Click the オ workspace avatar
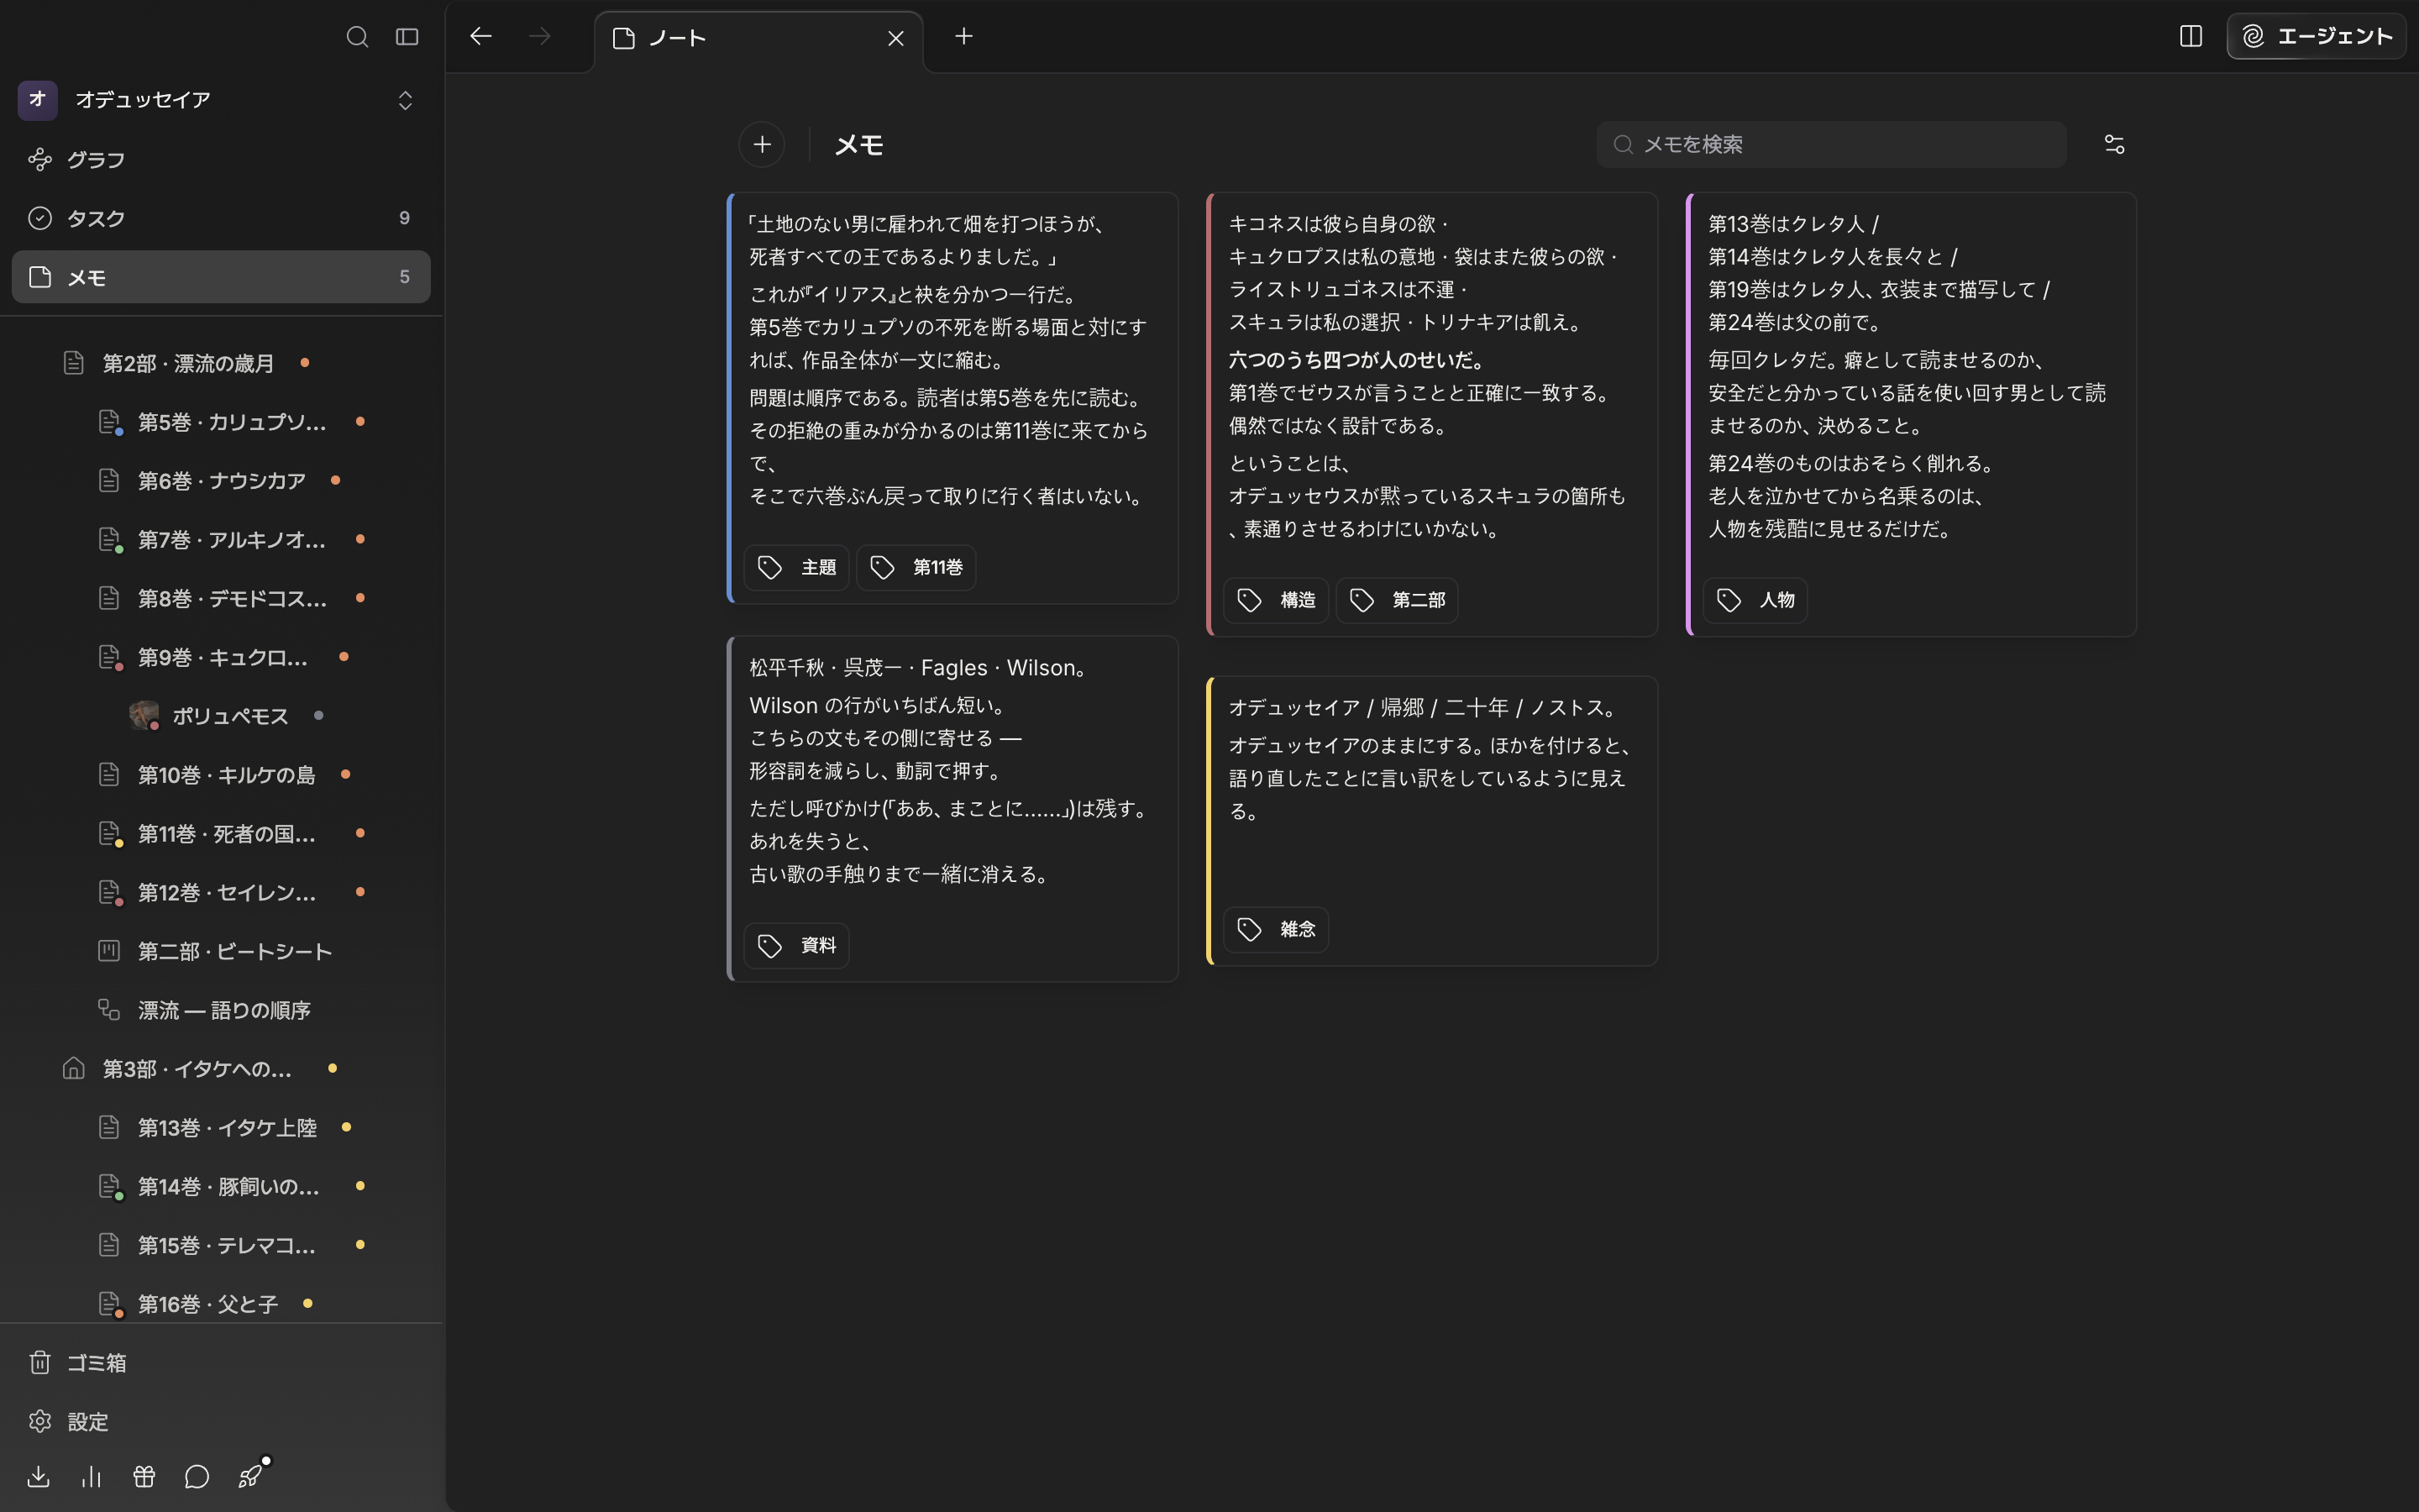 [38, 100]
